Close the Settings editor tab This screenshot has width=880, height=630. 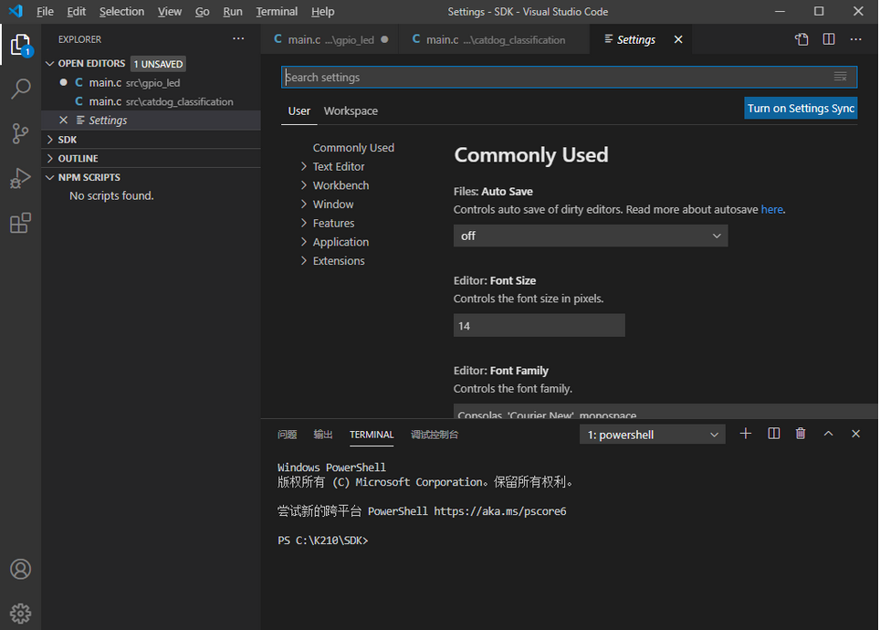click(x=678, y=39)
